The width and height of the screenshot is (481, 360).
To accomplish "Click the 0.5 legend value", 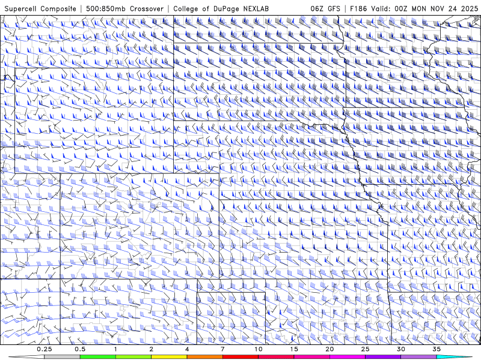I will pos(80,349).
